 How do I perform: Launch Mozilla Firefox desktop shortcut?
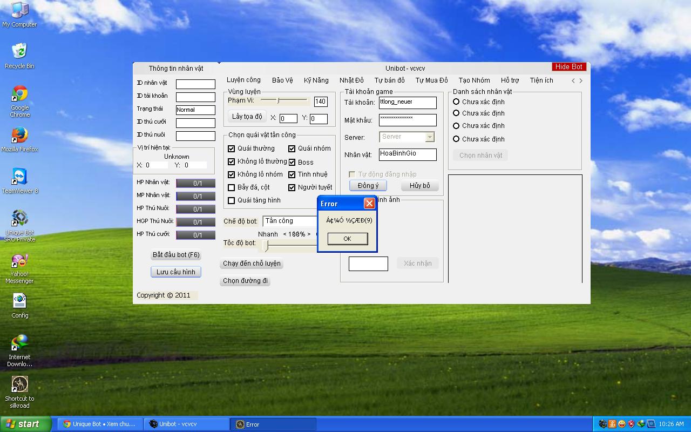coord(20,139)
